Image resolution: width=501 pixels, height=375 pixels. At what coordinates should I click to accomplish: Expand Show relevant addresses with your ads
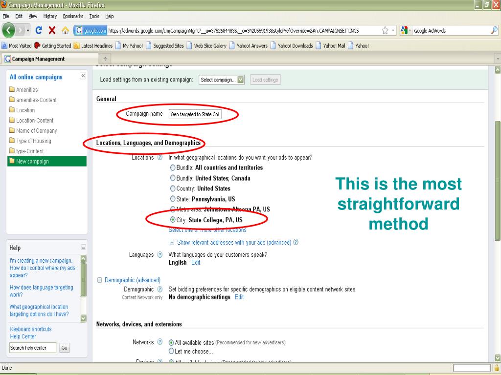(x=172, y=243)
